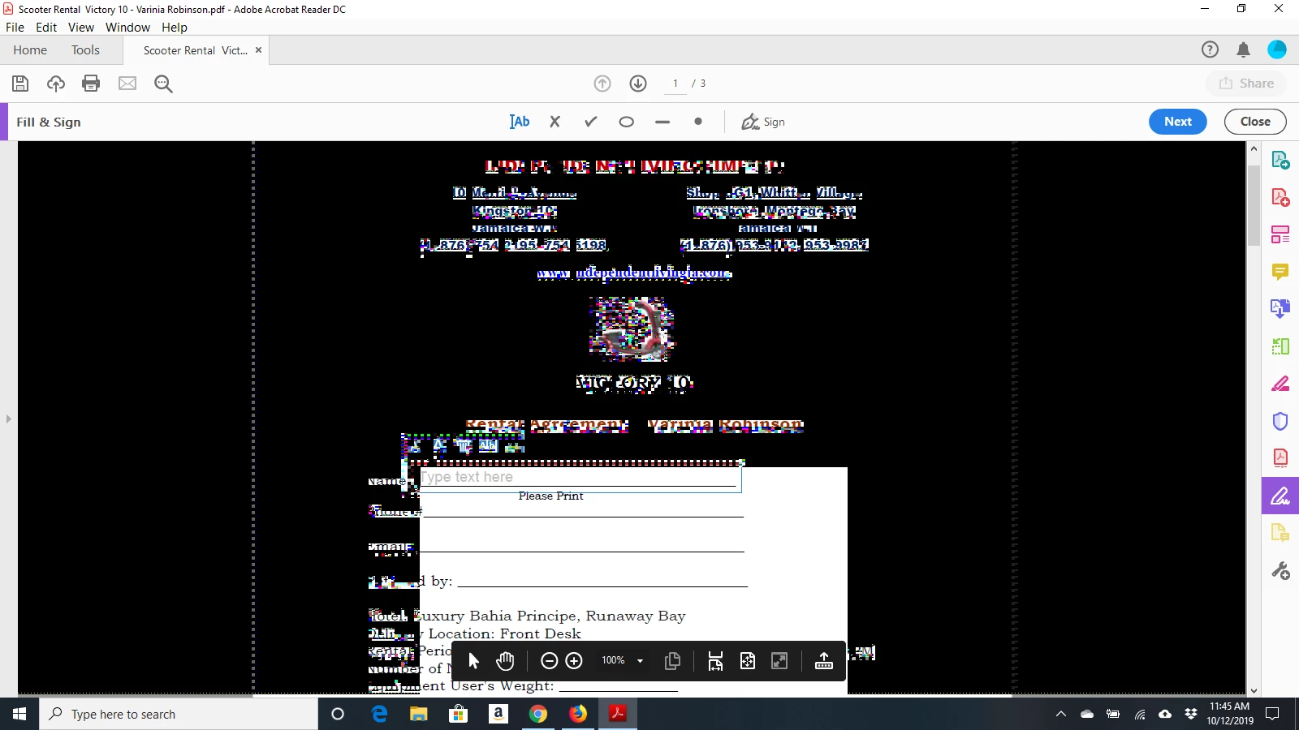
Task: Click the page number input field
Action: 675,84
